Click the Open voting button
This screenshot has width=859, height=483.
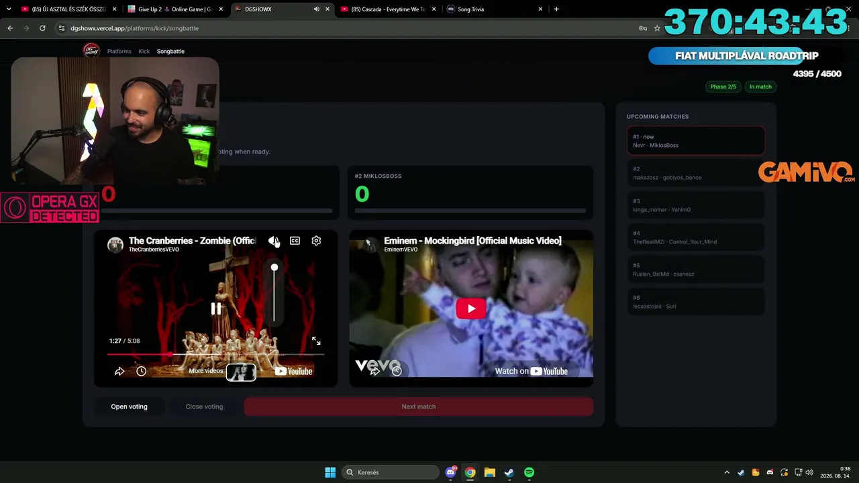click(129, 407)
